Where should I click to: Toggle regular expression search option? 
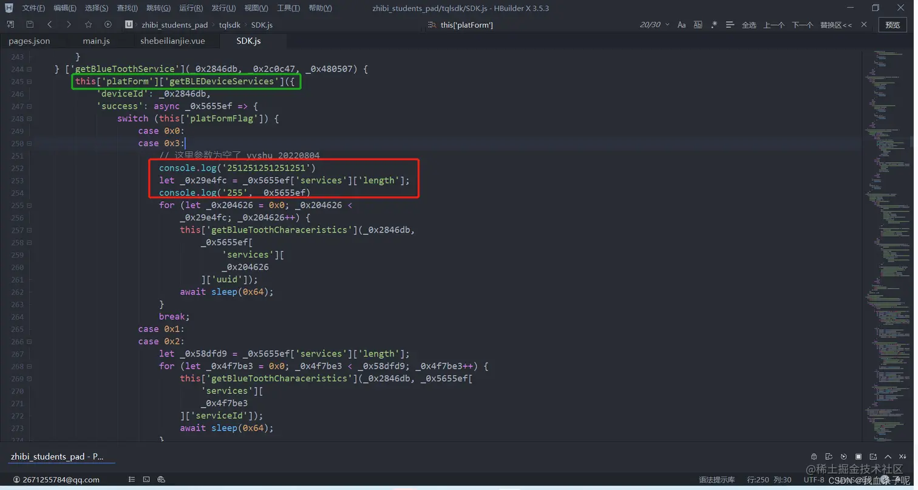714,24
